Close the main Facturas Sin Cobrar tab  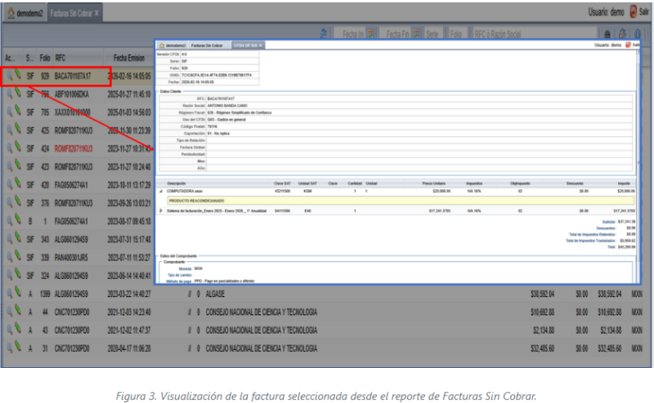click(x=96, y=13)
